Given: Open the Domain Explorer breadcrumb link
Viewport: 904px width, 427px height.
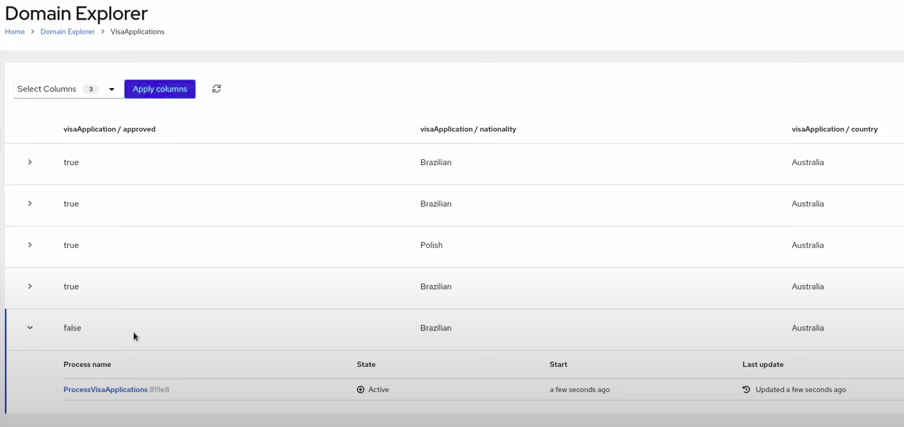Looking at the screenshot, I should click(x=68, y=31).
